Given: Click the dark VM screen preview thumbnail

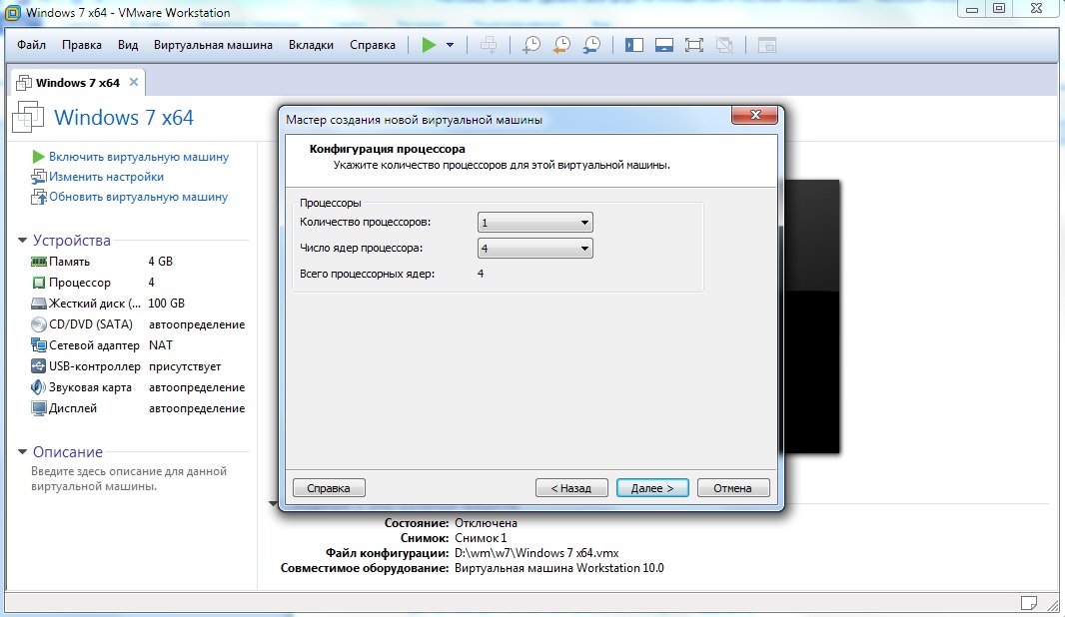Looking at the screenshot, I should pyautogui.click(x=811, y=316).
